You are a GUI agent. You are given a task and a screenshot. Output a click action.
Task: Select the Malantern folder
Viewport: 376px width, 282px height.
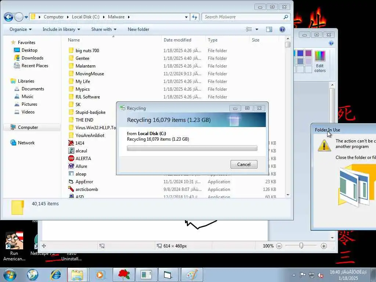coord(82,66)
